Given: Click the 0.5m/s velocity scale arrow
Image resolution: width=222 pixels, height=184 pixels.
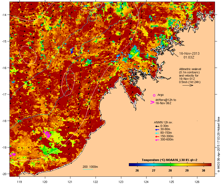Looking at the screenshot, I should (188, 85).
